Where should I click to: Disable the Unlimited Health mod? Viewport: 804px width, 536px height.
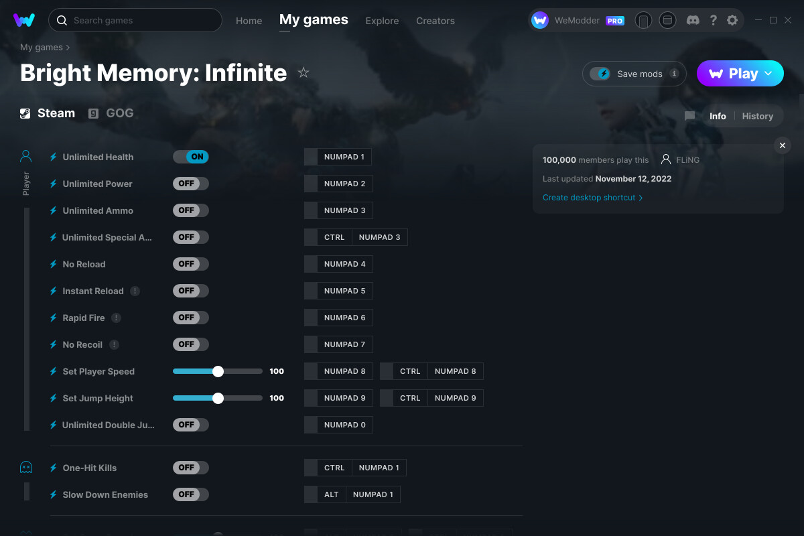(191, 156)
